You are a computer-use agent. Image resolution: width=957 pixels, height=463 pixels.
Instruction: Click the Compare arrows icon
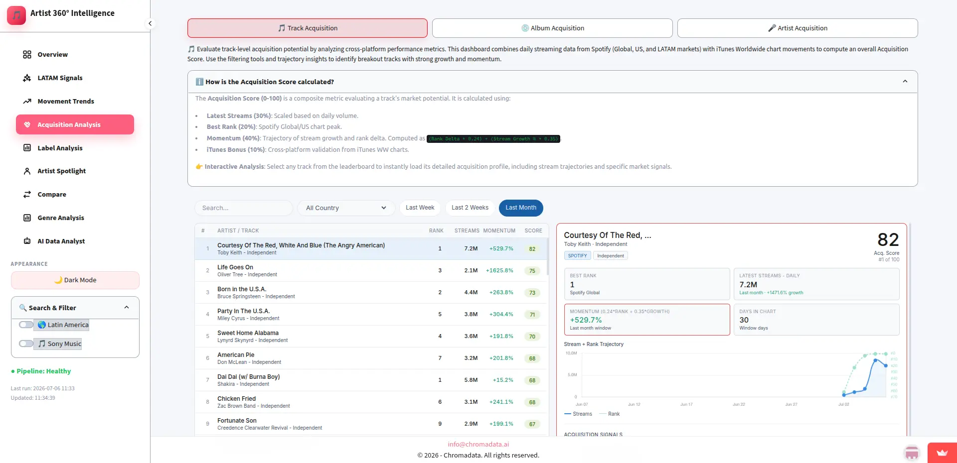[x=27, y=194]
